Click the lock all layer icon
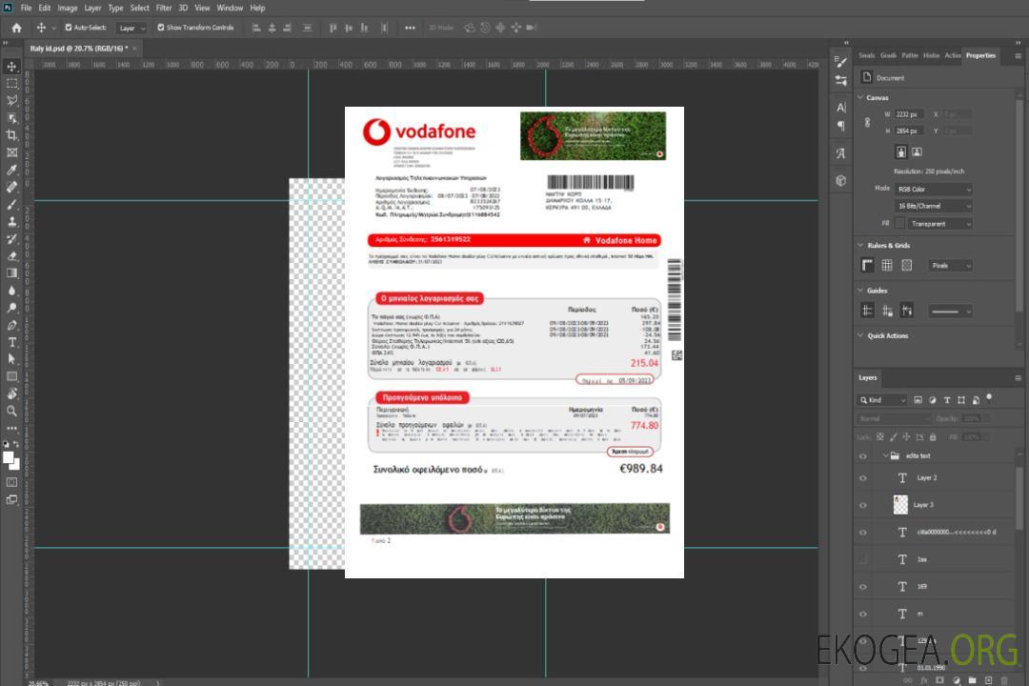This screenshot has width=1029, height=686. point(933,437)
